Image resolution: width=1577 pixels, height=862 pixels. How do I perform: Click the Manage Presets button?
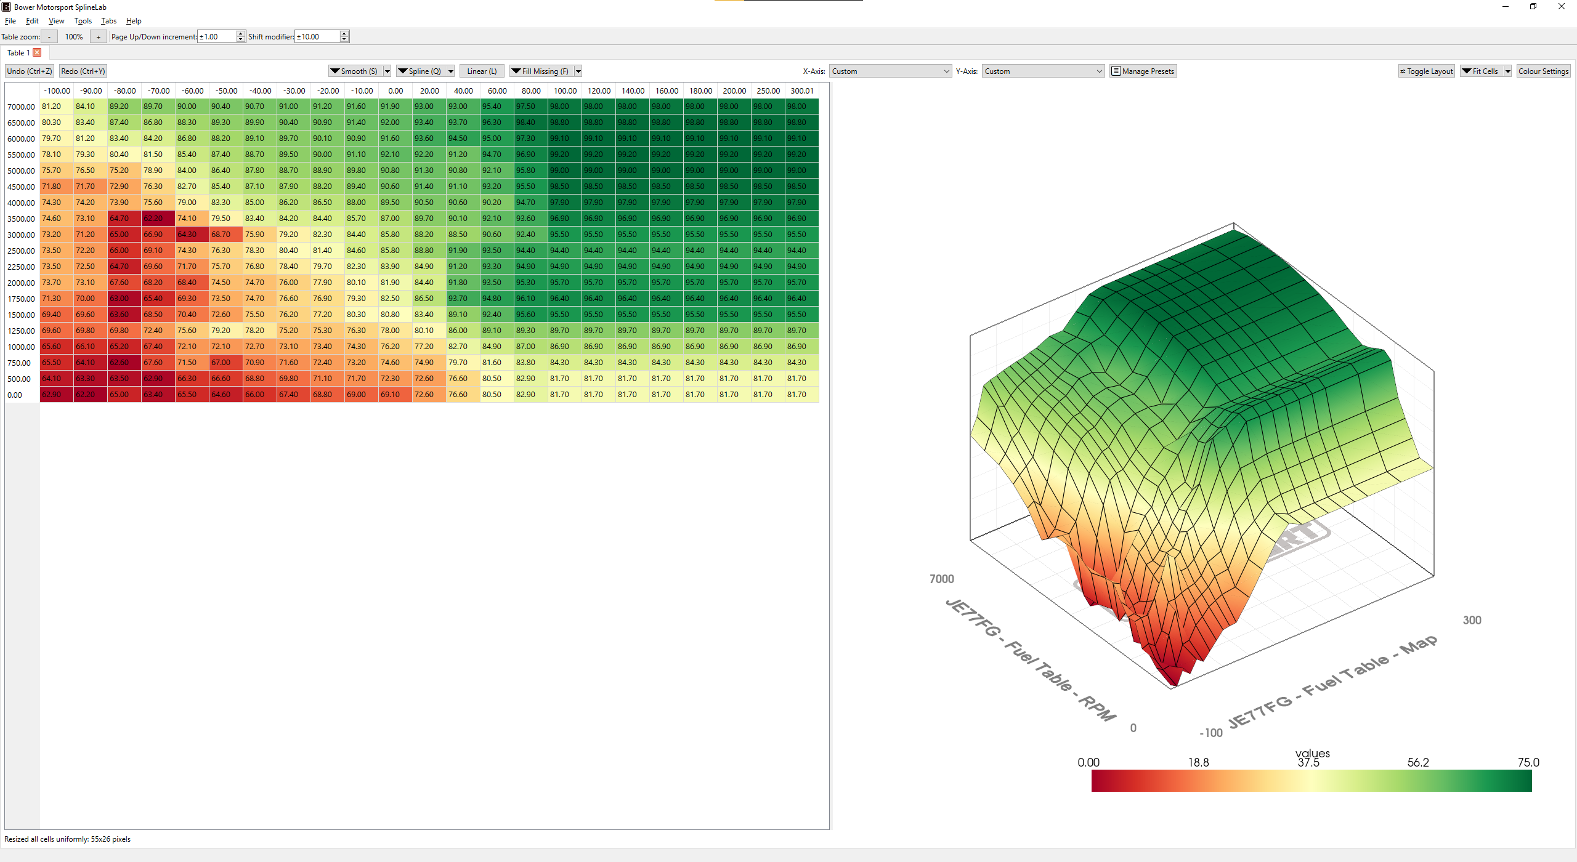click(x=1143, y=71)
